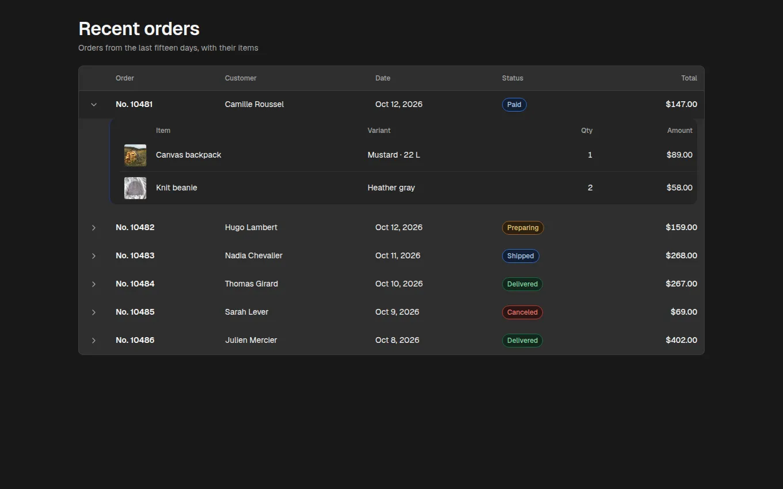
Task: Click the Total column header
Action: (689, 78)
